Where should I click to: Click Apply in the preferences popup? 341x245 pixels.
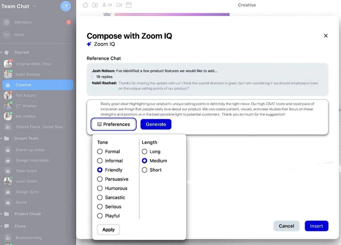pyautogui.click(x=108, y=230)
